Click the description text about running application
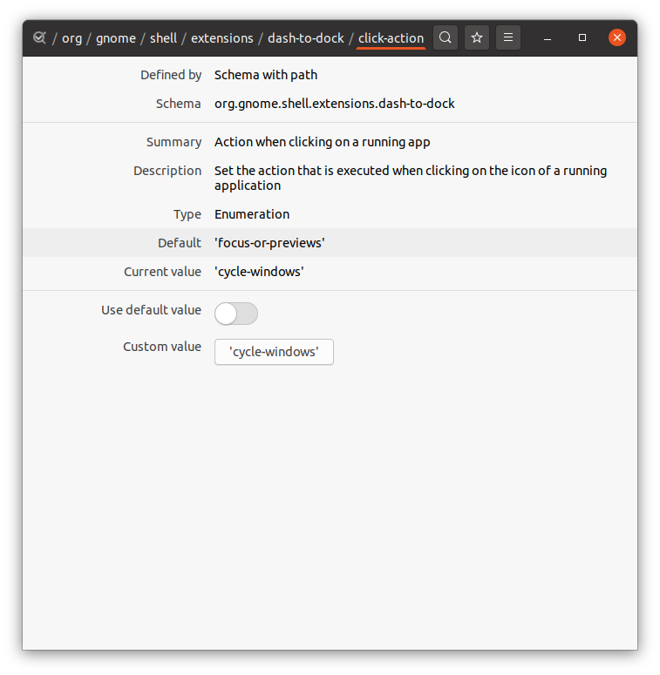Viewport: 660px width, 675px height. [x=411, y=179]
